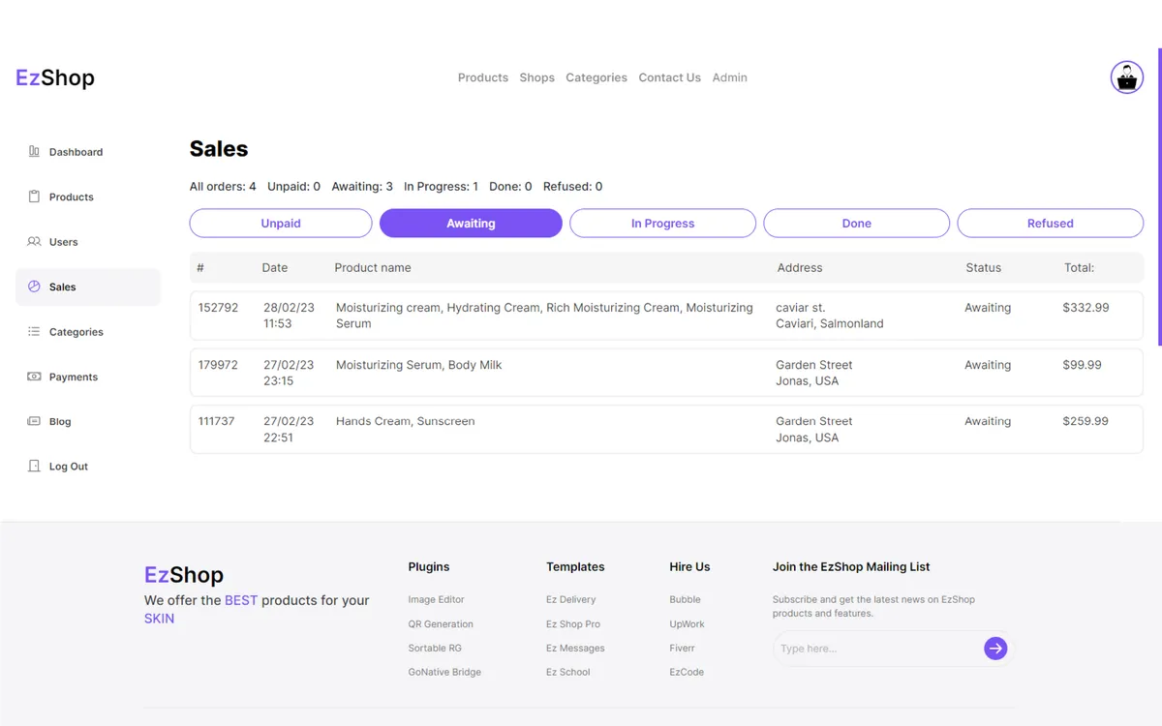Show Done orders tab
The height and width of the screenshot is (726, 1162).
[x=856, y=223]
